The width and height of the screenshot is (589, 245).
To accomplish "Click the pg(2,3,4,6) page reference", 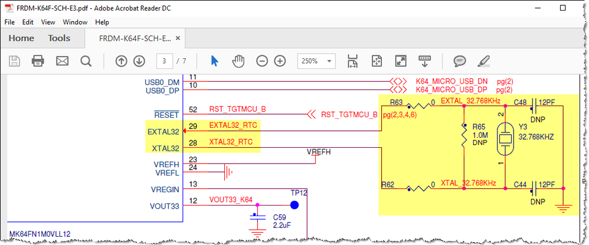I will pos(400,115).
